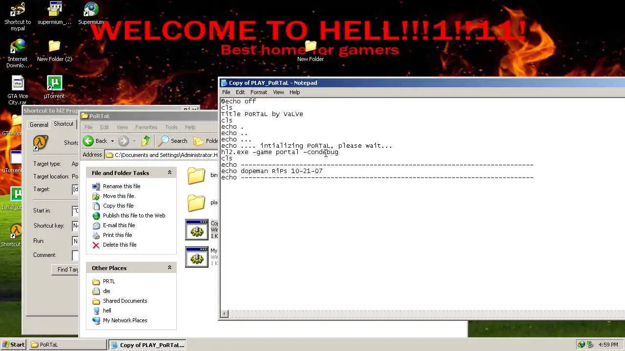This screenshot has height=351, width=625.
Task: Click the 'echo dopeman RiPs 10-21-07' line
Action: click(272, 171)
